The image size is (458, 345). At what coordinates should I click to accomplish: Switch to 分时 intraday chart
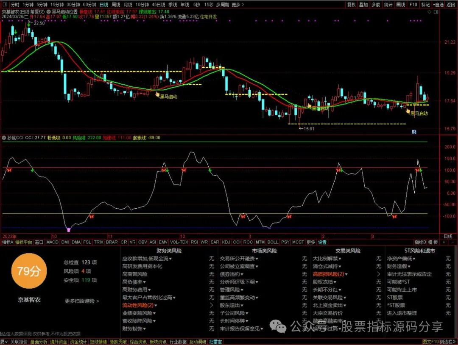(14, 5)
